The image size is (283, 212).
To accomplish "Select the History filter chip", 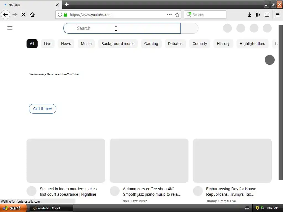I will [x=223, y=44].
